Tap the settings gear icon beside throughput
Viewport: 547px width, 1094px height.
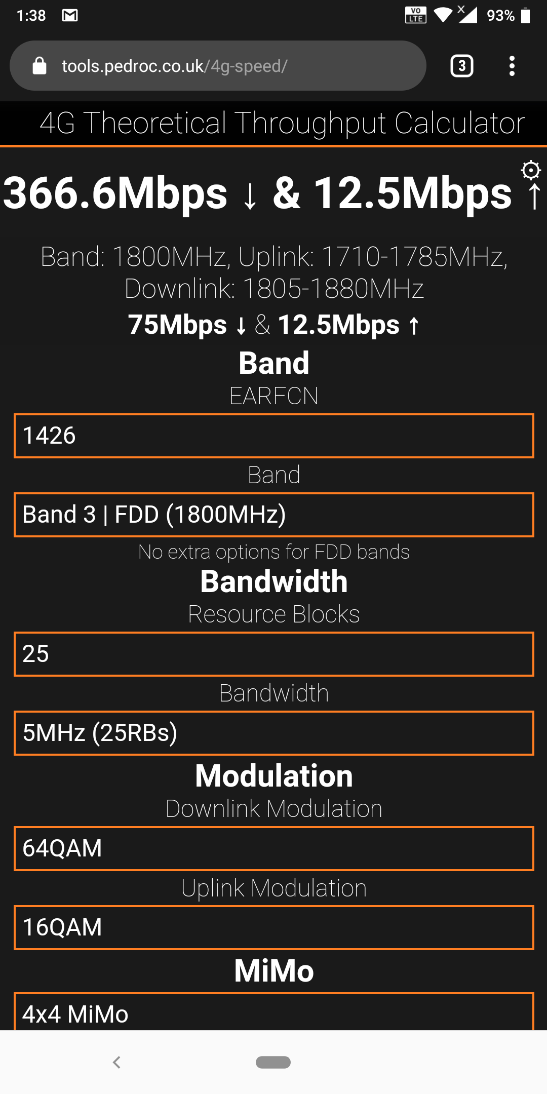[x=530, y=170]
